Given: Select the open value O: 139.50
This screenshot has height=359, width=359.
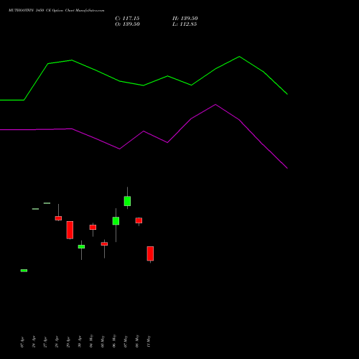Looking at the screenshot, I should point(127,24).
